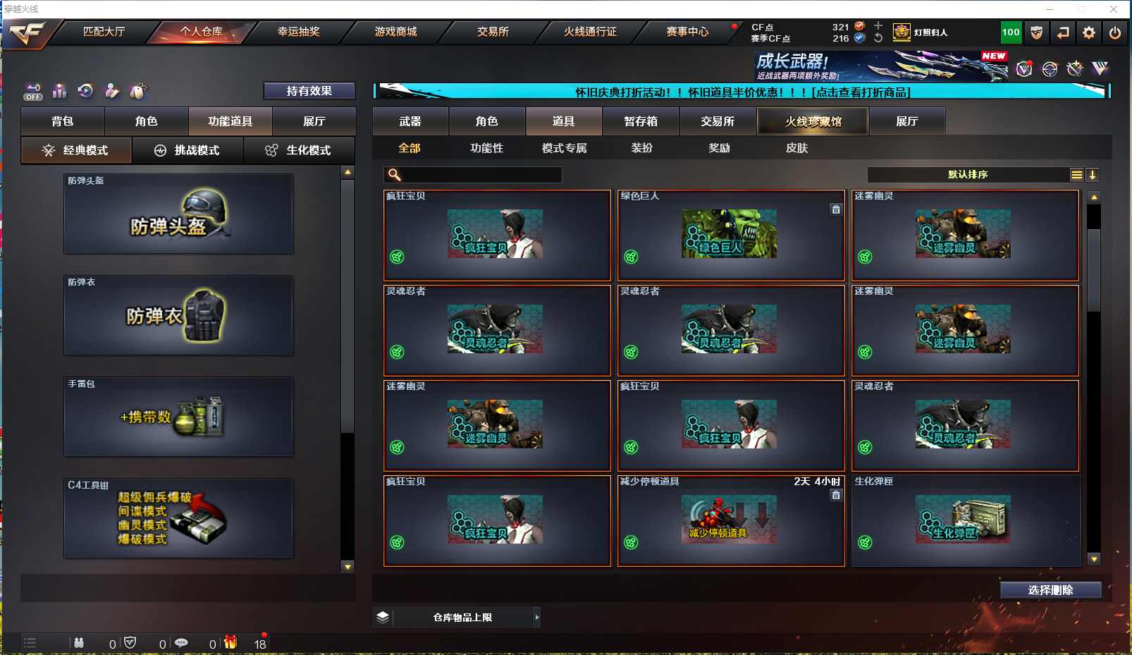Click the 选择删除 button
Viewport: 1132px width, 655px height.
(x=1051, y=590)
